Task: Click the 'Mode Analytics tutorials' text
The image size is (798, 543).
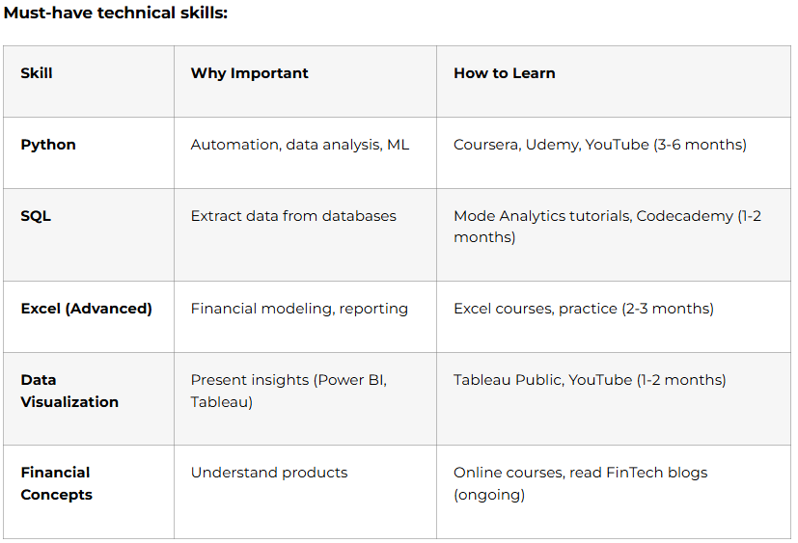Action: coord(542,216)
